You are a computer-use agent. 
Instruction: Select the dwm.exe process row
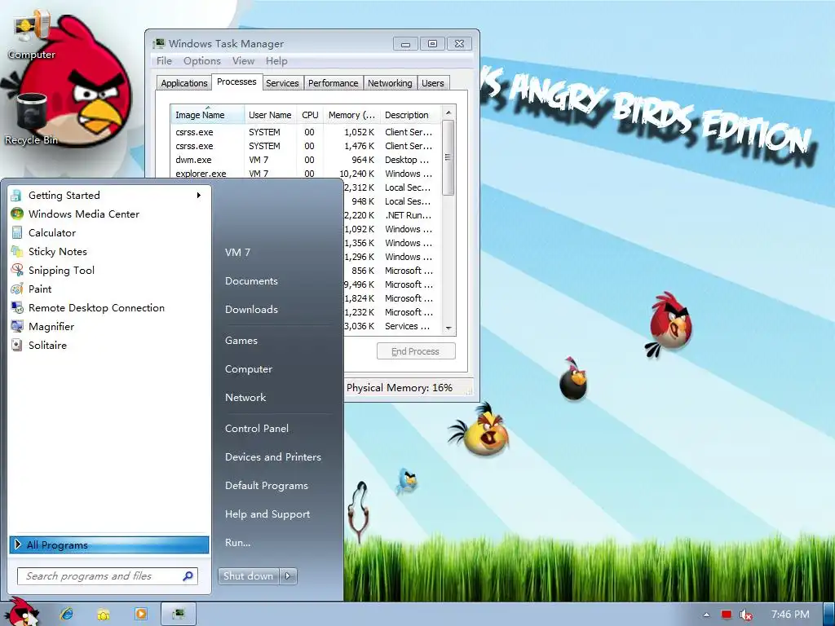(307, 160)
